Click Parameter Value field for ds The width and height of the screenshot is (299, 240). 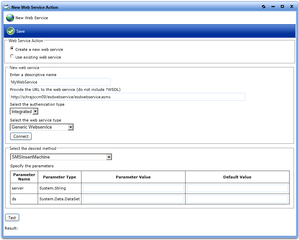click(x=133, y=199)
